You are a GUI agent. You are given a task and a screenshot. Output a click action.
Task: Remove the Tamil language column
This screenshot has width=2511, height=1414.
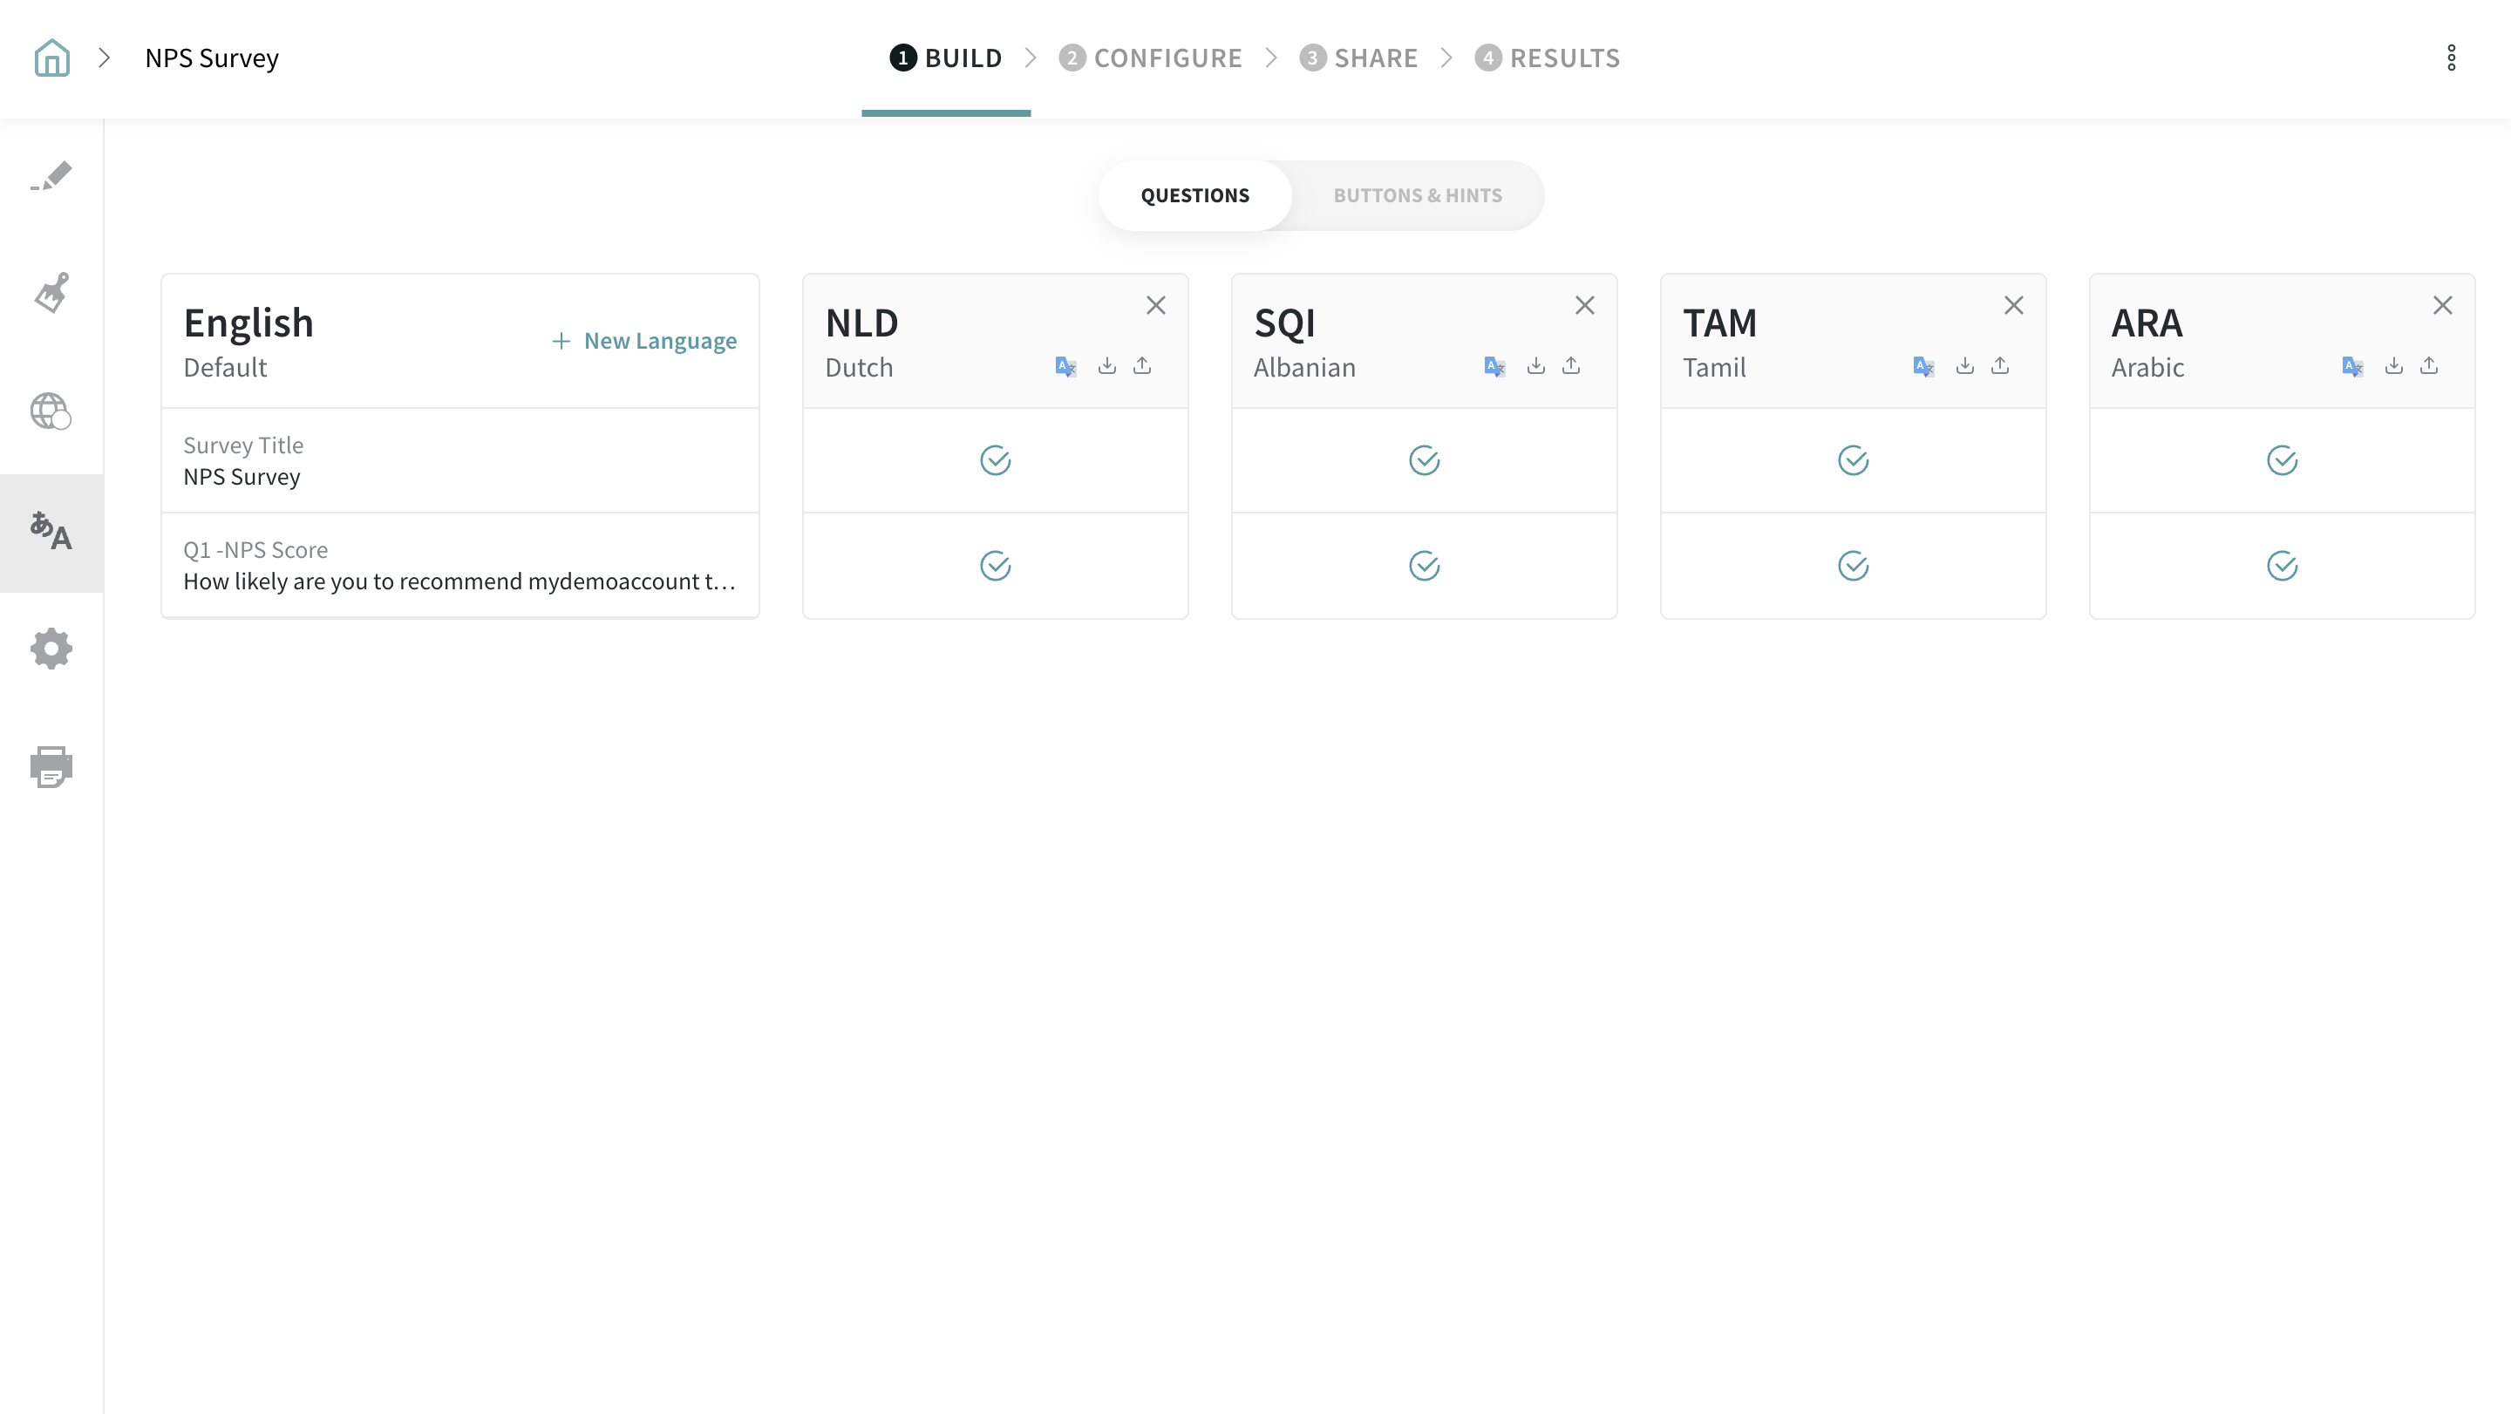point(2014,305)
